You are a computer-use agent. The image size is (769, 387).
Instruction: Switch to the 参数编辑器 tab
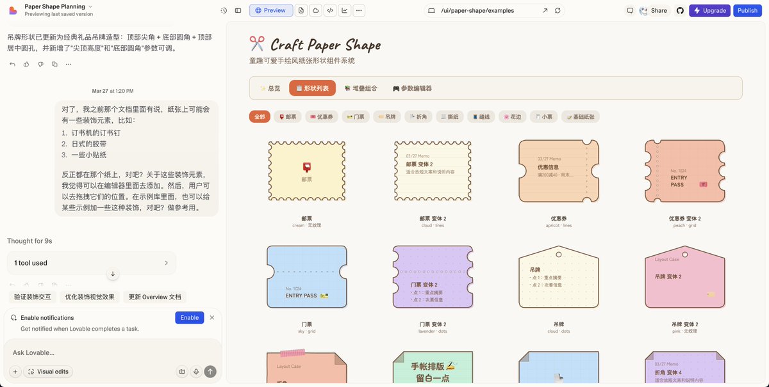tap(412, 88)
